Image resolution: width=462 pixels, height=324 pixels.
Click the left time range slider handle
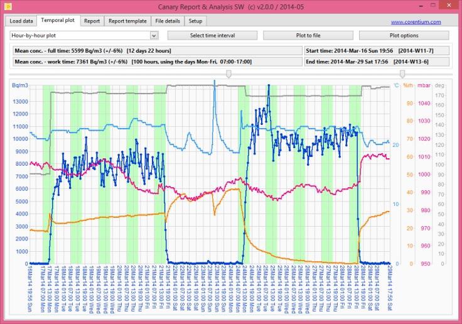click(x=228, y=73)
